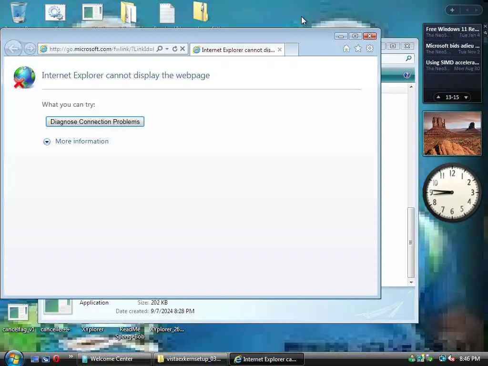Open the Tools gear menu in IE

point(370,49)
